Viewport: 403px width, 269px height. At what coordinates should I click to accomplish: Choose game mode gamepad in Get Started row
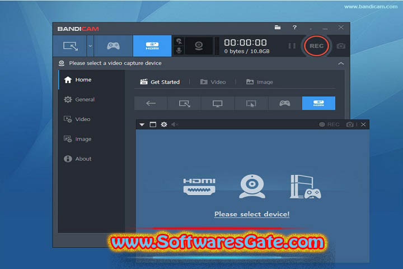(285, 103)
